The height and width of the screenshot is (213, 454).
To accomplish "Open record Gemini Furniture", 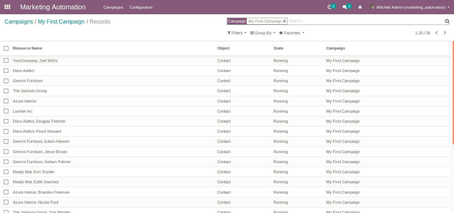I will (27, 81).
